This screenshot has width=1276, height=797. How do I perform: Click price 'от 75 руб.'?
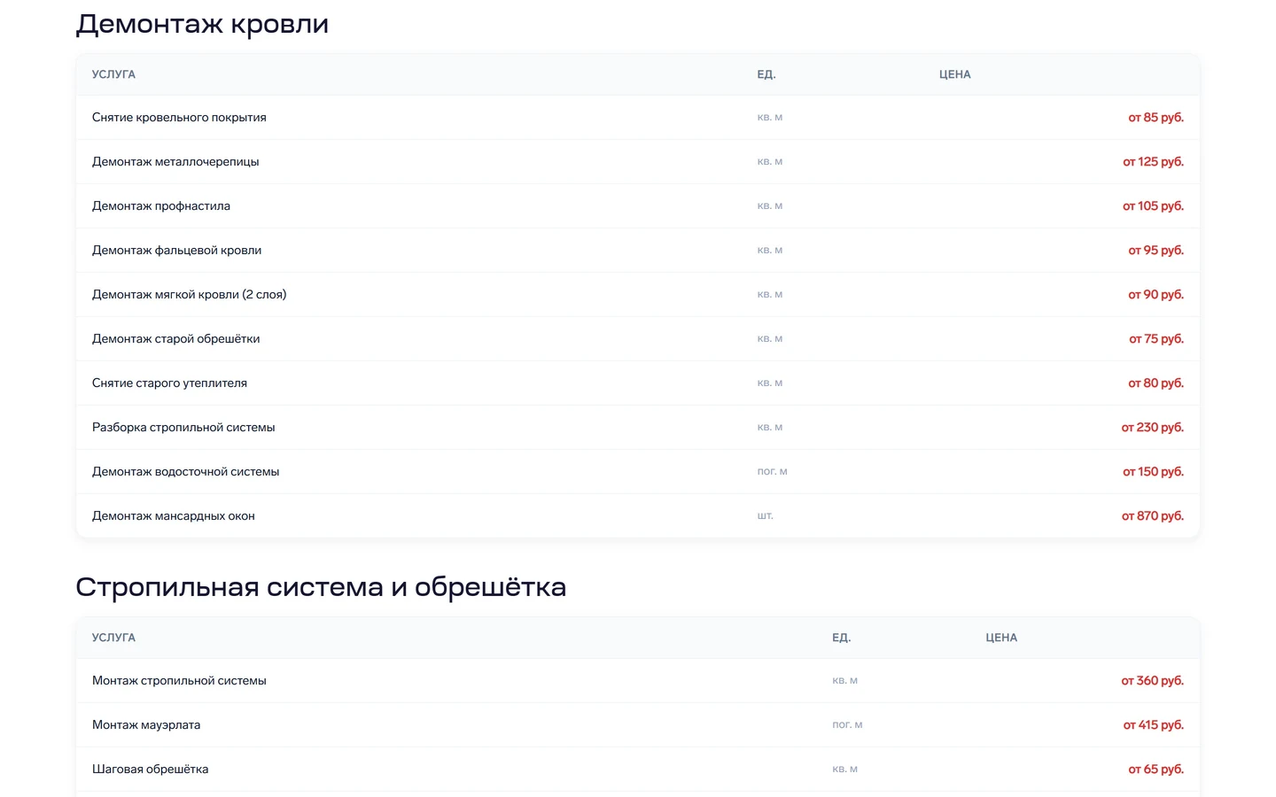1156,338
